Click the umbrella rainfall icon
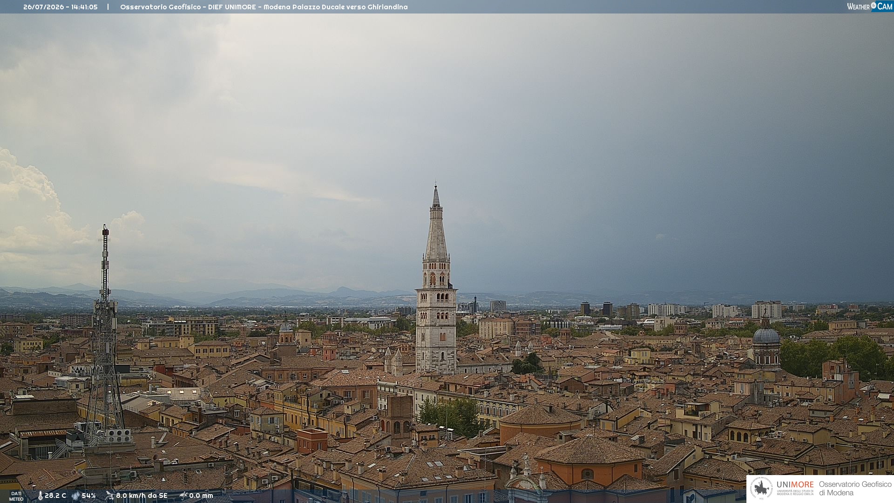The width and height of the screenshot is (894, 503). [x=183, y=496]
